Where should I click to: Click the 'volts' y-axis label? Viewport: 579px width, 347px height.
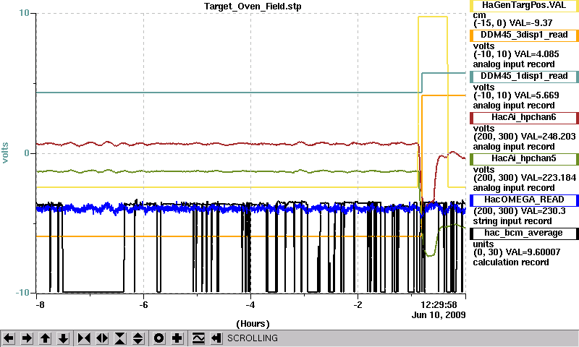[5, 153]
